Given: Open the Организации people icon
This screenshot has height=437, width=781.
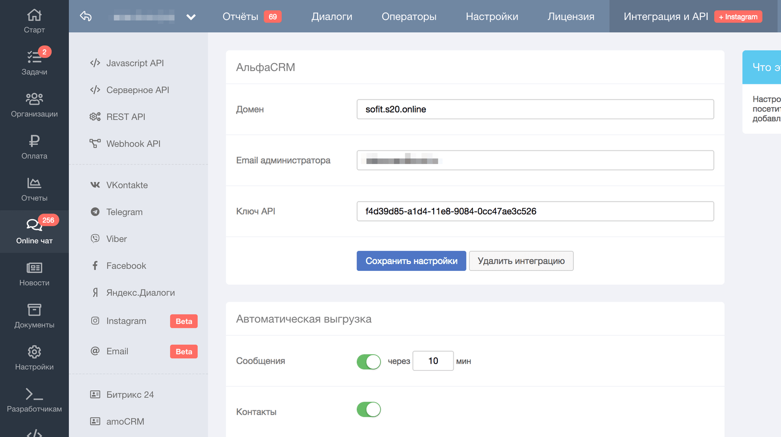Looking at the screenshot, I should 34,98.
